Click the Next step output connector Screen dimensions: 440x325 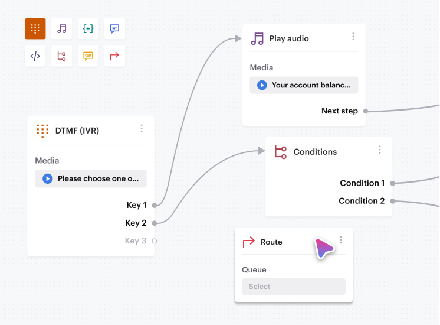coord(366,111)
